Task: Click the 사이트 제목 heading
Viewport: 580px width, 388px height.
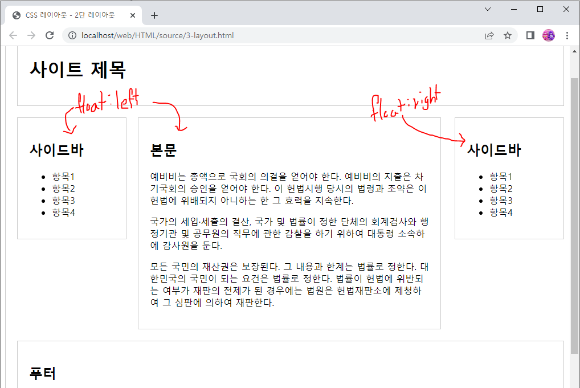Action: pyautogui.click(x=77, y=69)
